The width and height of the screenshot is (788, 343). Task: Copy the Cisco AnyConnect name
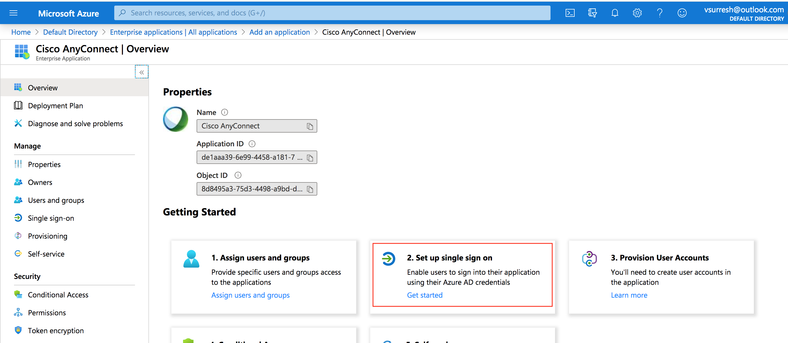pyautogui.click(x=310, y=126)
